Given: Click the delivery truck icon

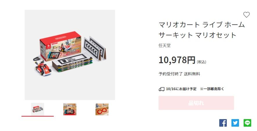Looking at the screenshot, I should point(161,89).
